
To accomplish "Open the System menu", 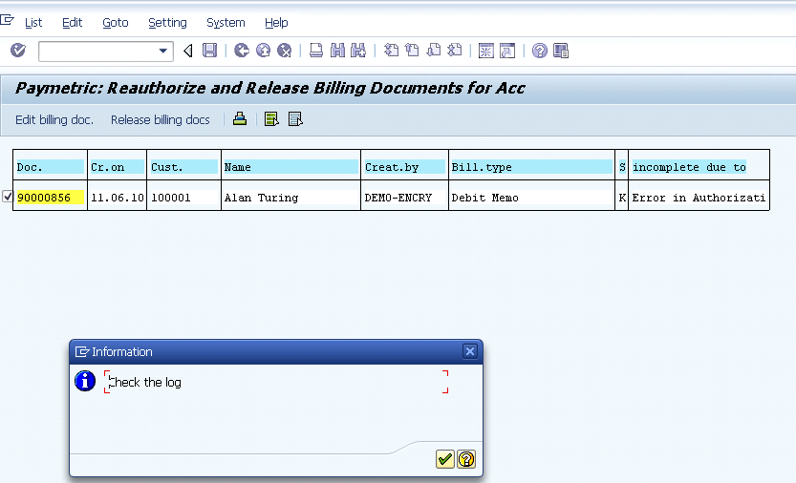I will pos(226,23).
